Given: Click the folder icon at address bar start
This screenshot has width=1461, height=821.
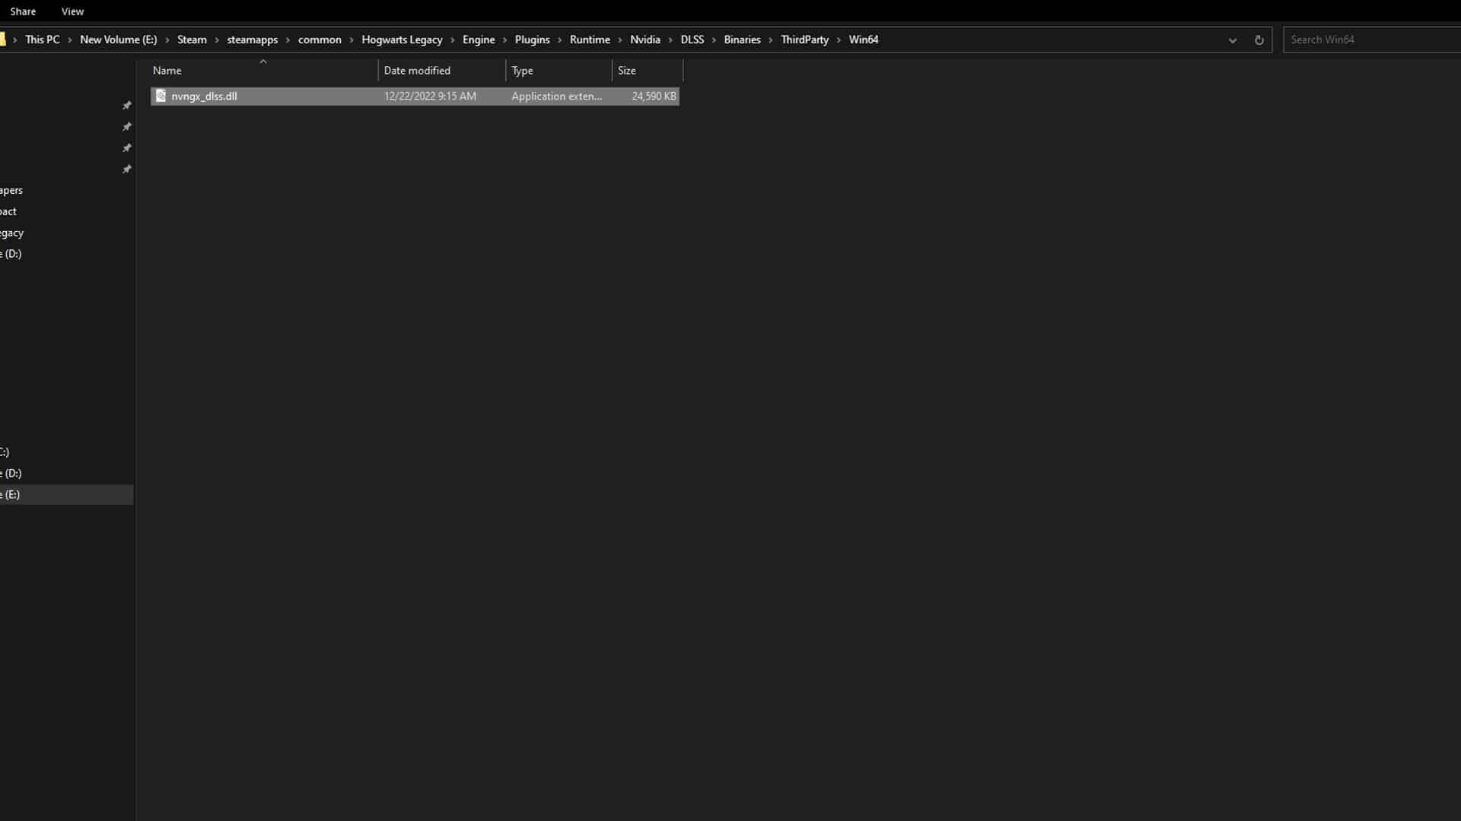Looking at the screenshot, I should (x=2, y=40).
